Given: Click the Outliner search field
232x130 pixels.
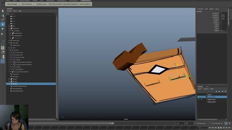Looking at the screenshot, I should [x=32, y=14].
